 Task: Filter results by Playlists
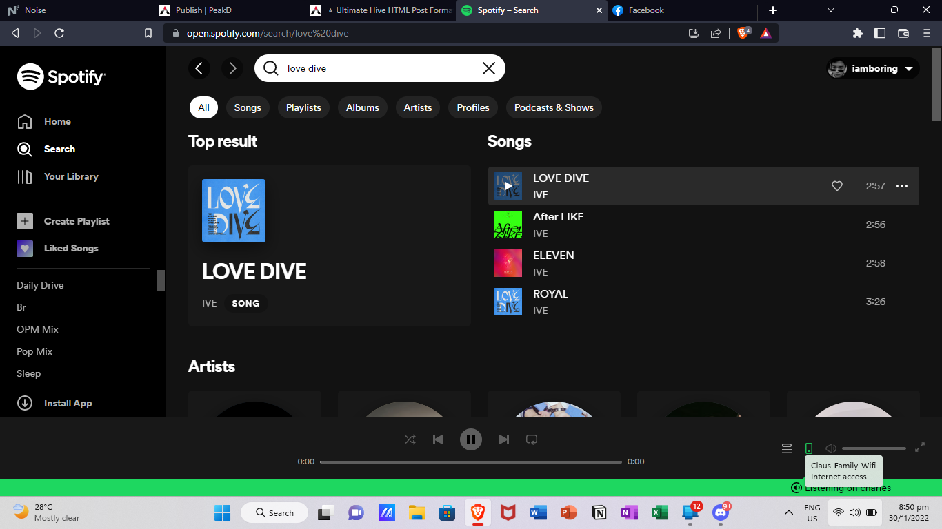[x=303, y=107]
